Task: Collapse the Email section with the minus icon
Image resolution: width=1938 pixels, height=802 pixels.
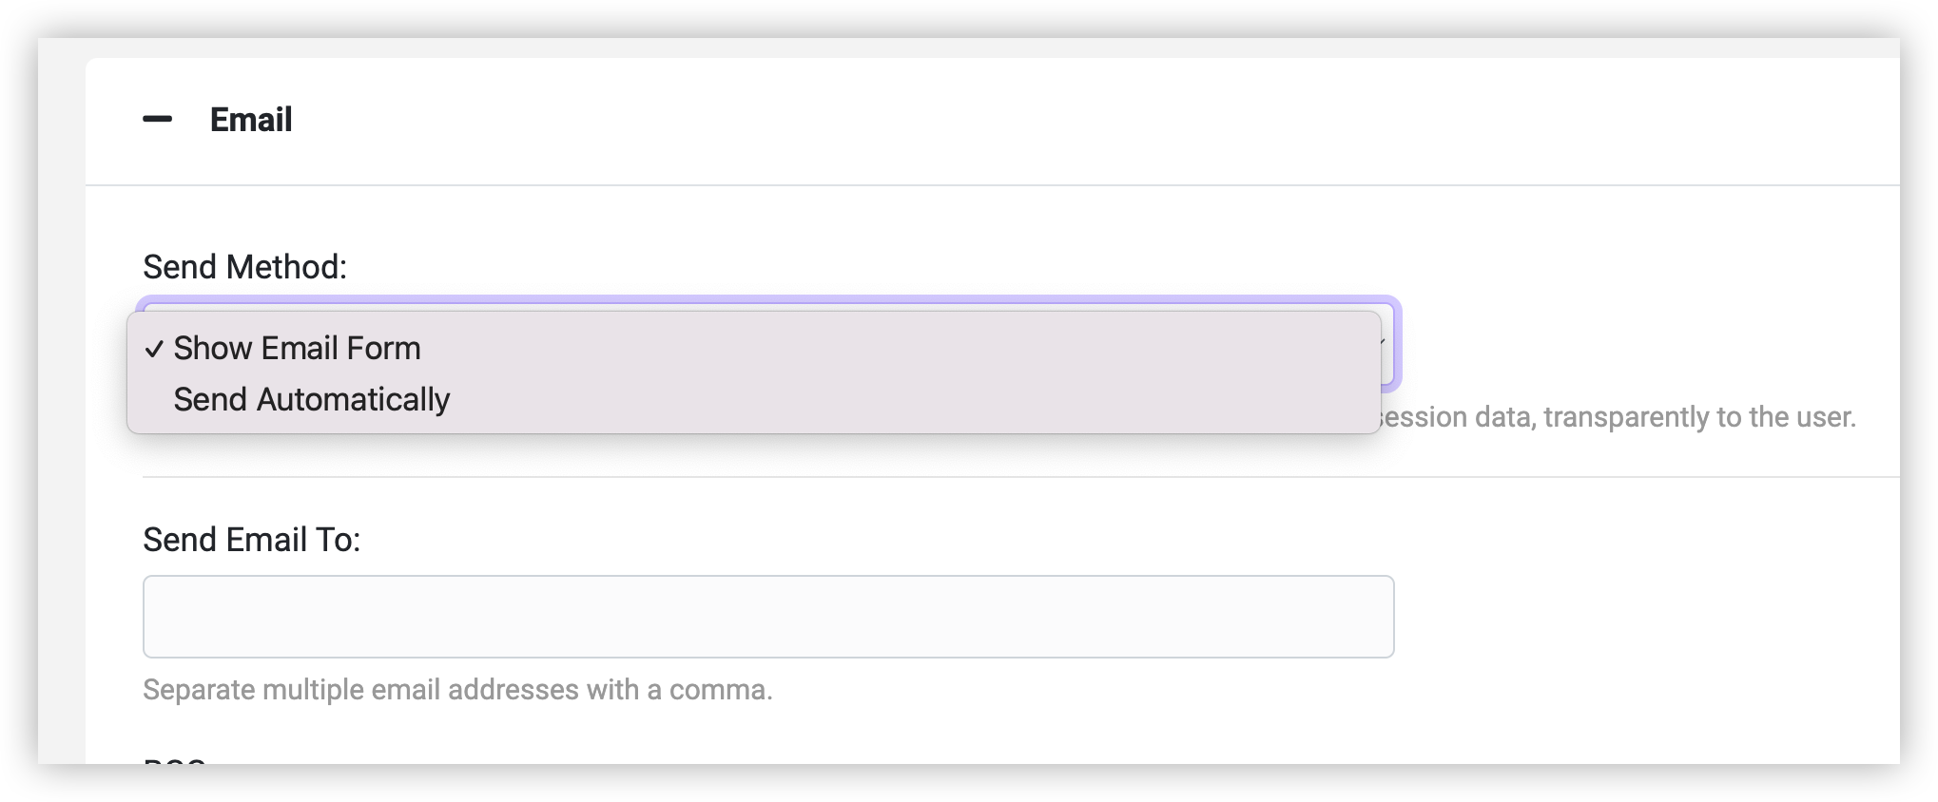Action: (x=157, y=119)
